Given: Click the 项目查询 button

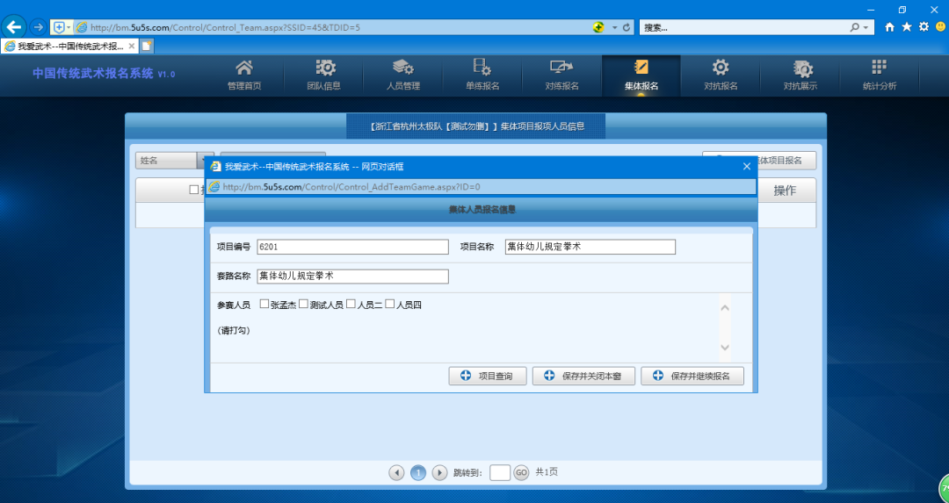Looking at the screenshot, I should click(x=488, y=376).
